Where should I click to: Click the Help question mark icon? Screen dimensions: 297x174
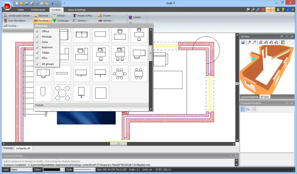pos(283,10)
